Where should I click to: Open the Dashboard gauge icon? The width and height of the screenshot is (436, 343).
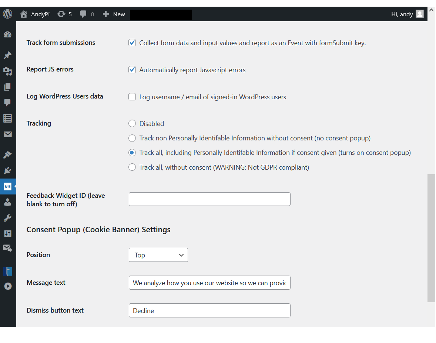pyautogui.click(x=8, y=35)
